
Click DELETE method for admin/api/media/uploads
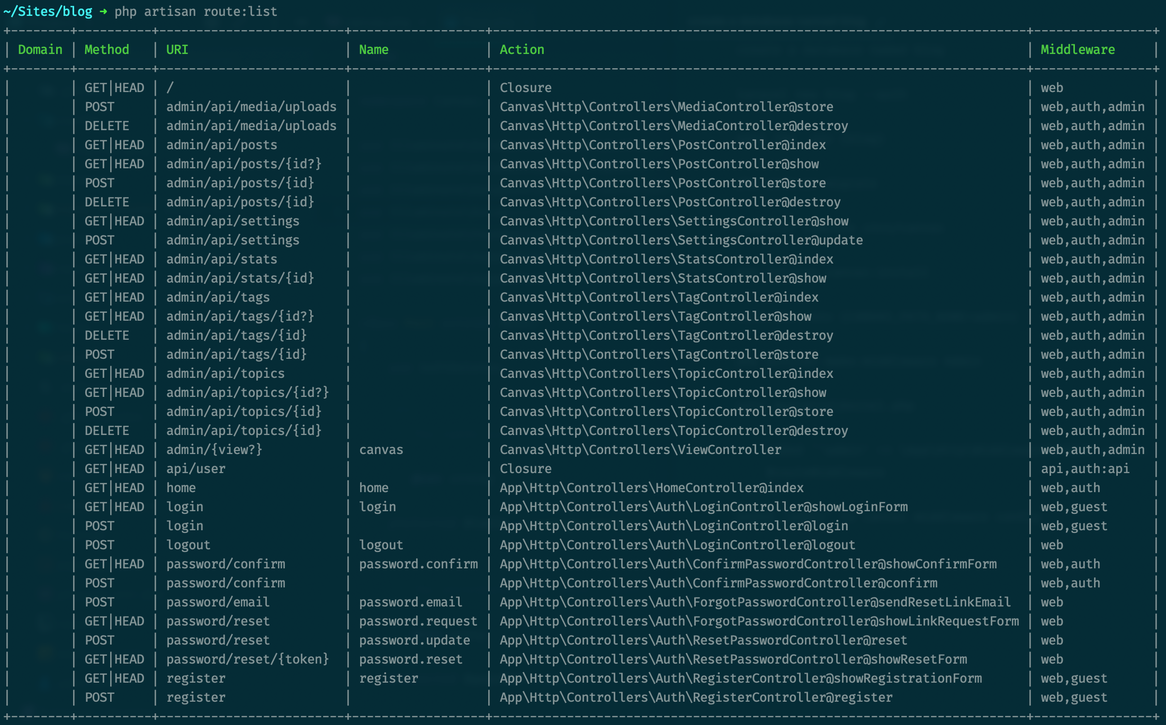107,126
